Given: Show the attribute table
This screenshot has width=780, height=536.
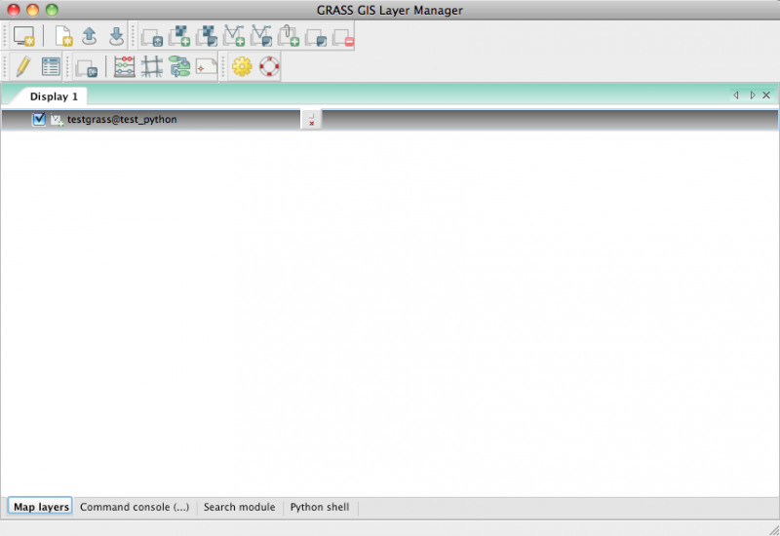Looking at the screenshot, I should click(51, 66).
